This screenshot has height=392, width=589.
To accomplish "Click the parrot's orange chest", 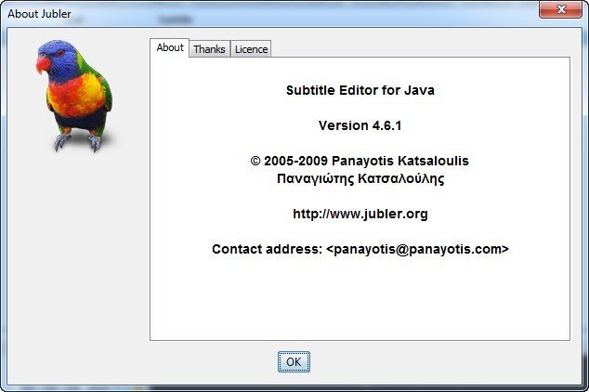I will coord(69,95).
